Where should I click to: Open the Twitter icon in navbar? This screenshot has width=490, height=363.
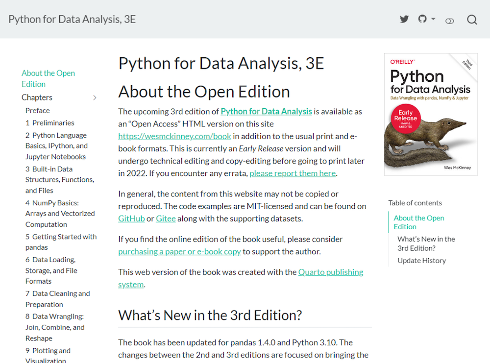[404, 20]
